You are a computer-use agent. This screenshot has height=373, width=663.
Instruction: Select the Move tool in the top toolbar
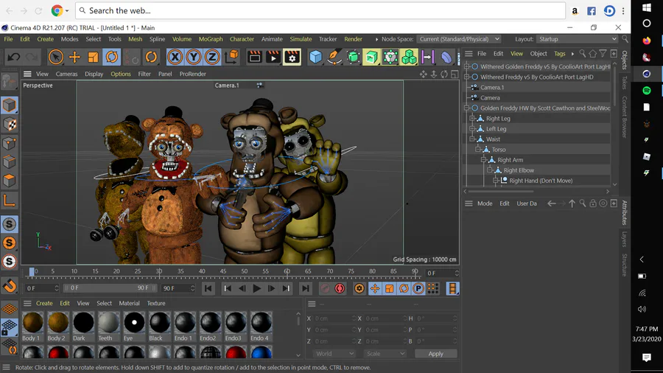coord(74,57)
